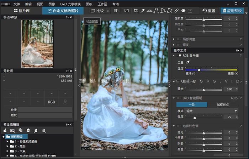Toggle the DxO 智能照明 switch
249x159 pixels.
179,98
